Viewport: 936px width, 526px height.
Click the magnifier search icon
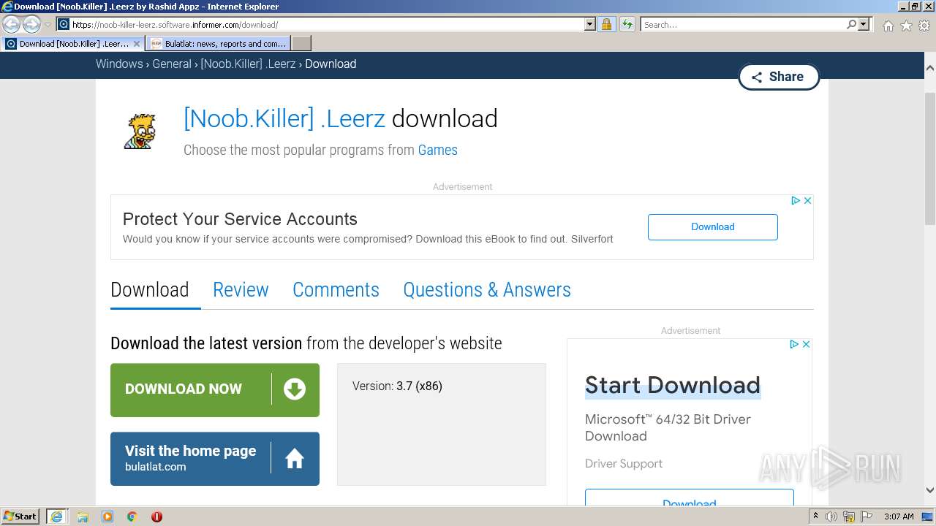point(851,24)
